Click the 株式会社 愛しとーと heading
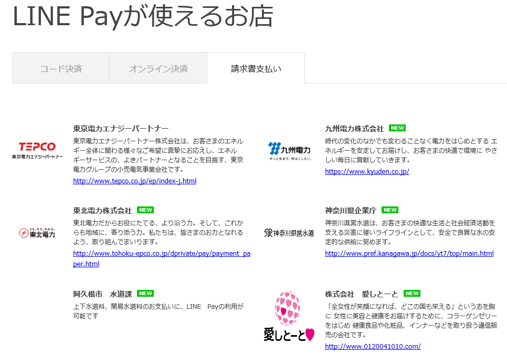 click(x=362, y=294)
